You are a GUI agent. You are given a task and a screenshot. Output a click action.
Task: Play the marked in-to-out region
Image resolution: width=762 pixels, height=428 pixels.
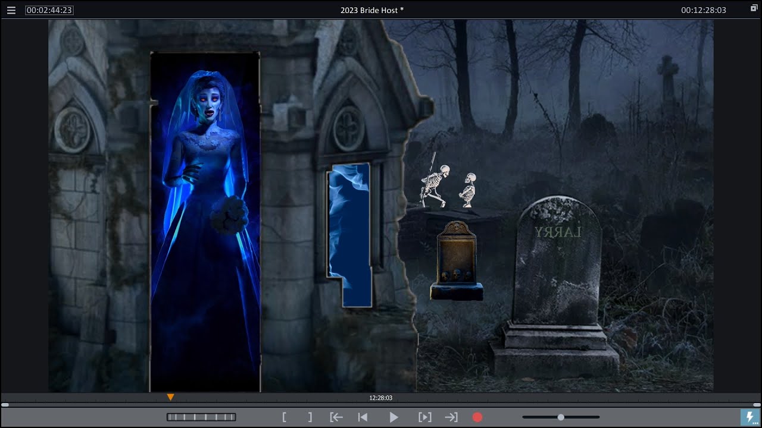(x=424, y=417)
